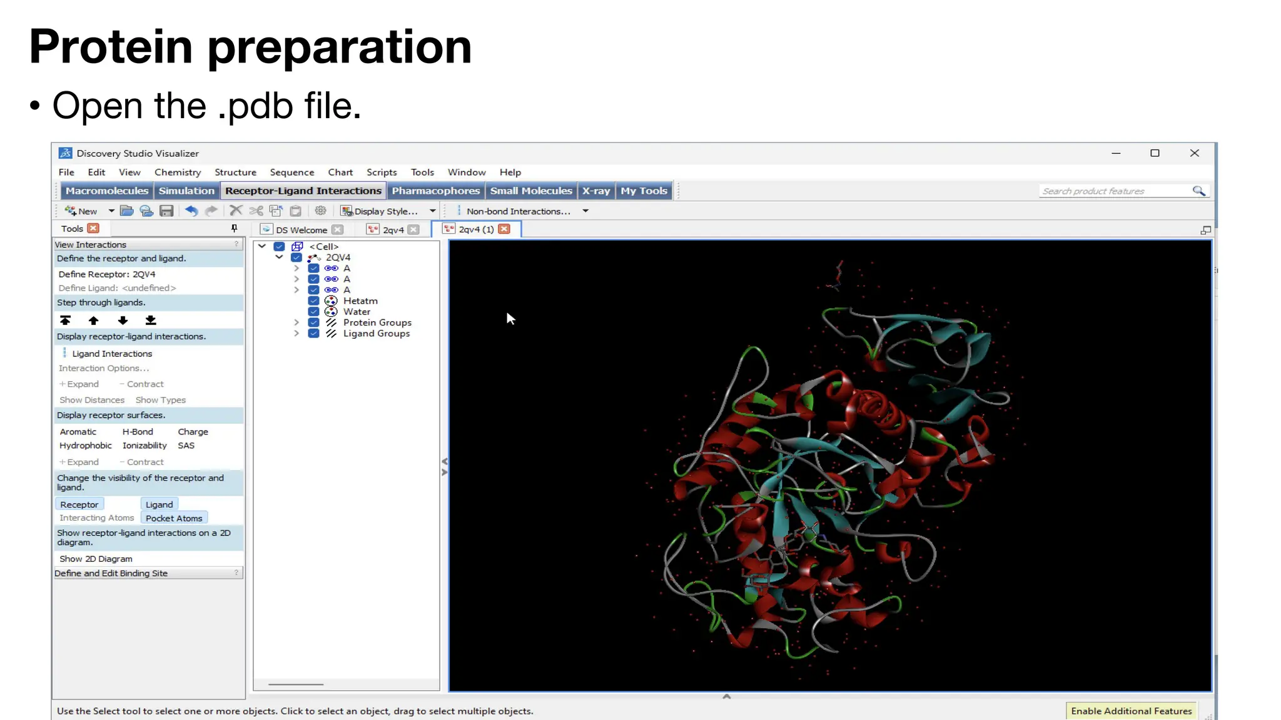
Task: Close the DS Welcome tab
Action: 338,229
